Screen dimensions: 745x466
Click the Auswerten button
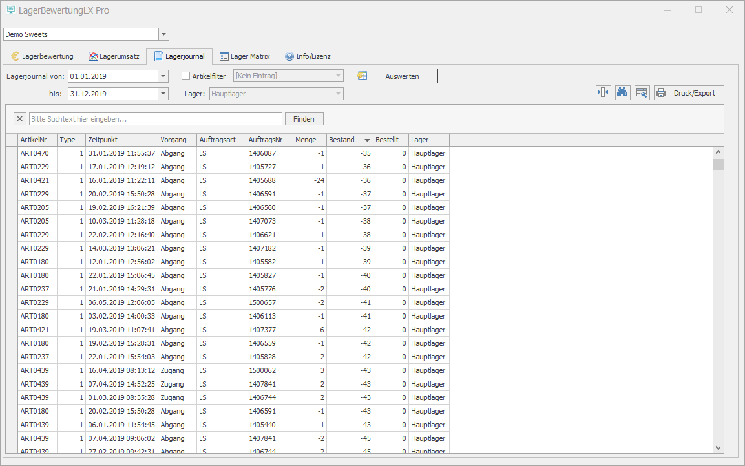pos(396,76)
